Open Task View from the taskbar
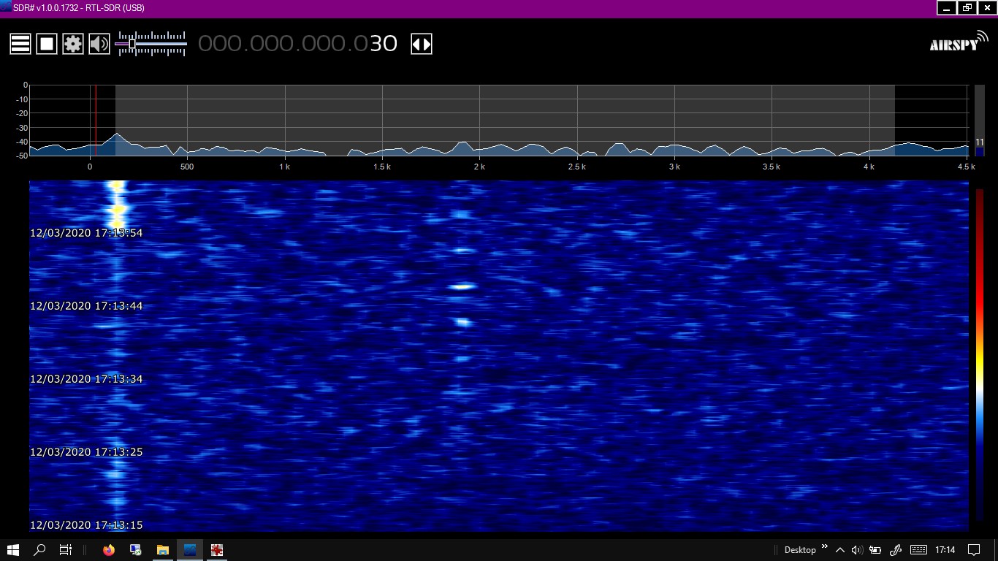This screenshot has height=561, width=998. [x=65, y=550]
